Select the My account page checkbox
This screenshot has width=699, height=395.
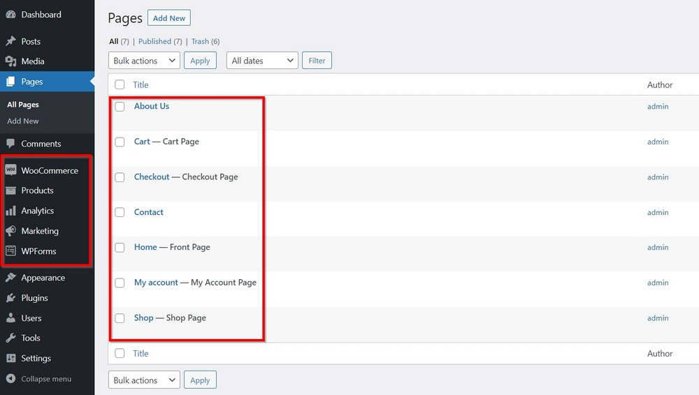click(x=120, y=283)
